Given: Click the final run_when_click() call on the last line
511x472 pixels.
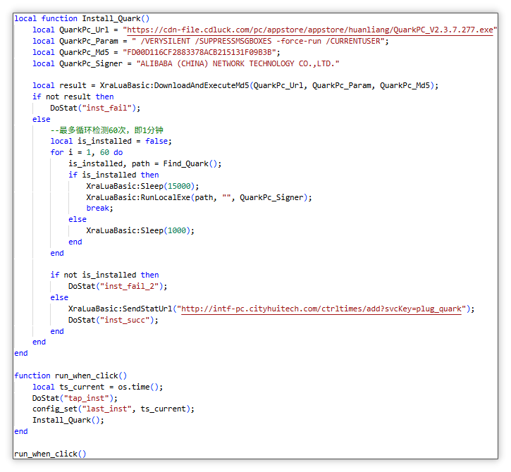Looking at the screenshot, I should pos(50,454).
